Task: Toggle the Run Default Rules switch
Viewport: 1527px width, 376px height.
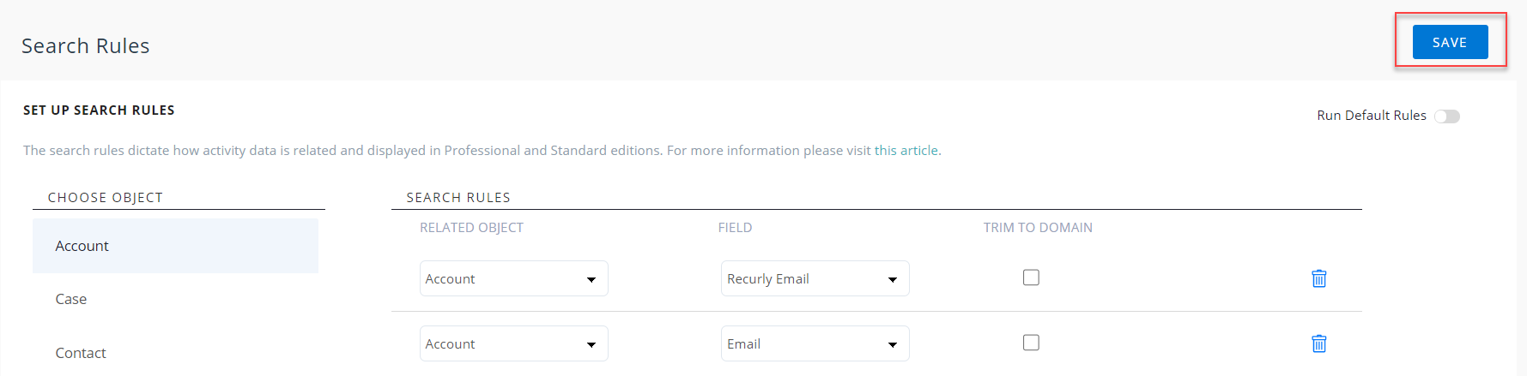Action: point(1446,116)
